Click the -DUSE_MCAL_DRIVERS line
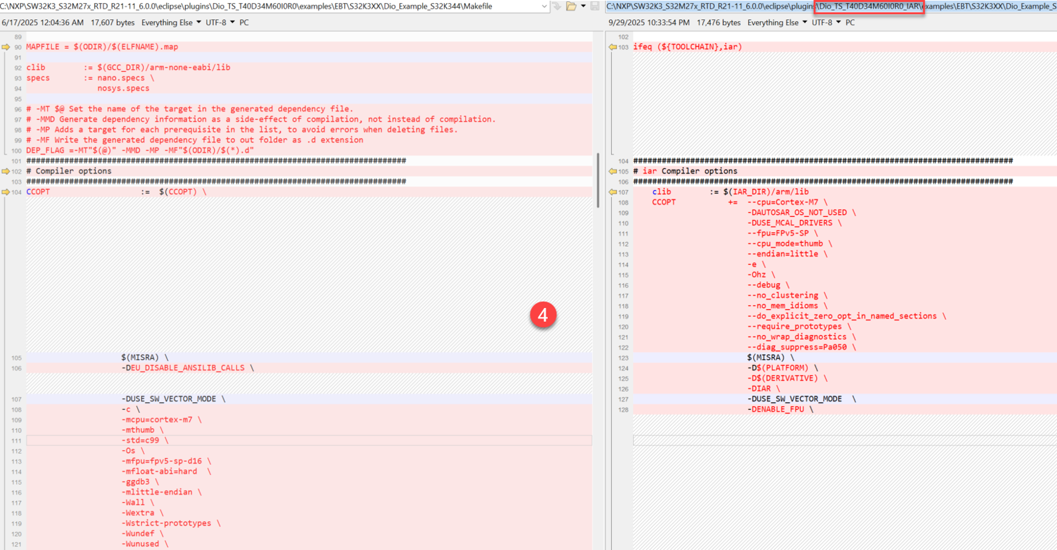 click(794, 223)
